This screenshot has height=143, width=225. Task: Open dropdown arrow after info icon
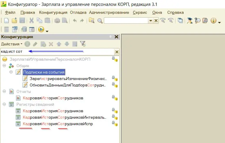point(219,23)
